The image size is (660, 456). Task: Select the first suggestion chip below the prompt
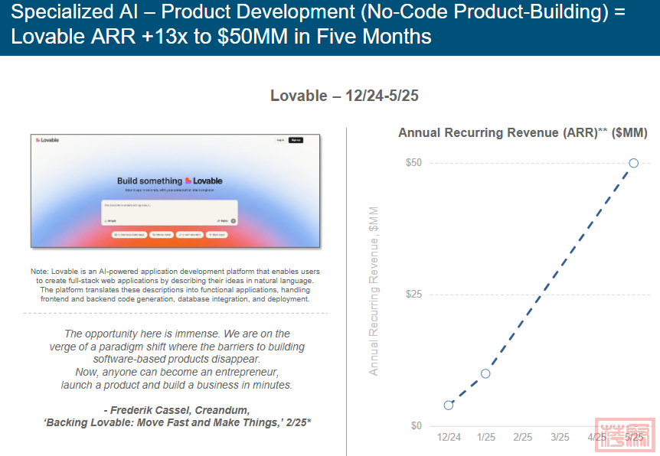[129, 235]
